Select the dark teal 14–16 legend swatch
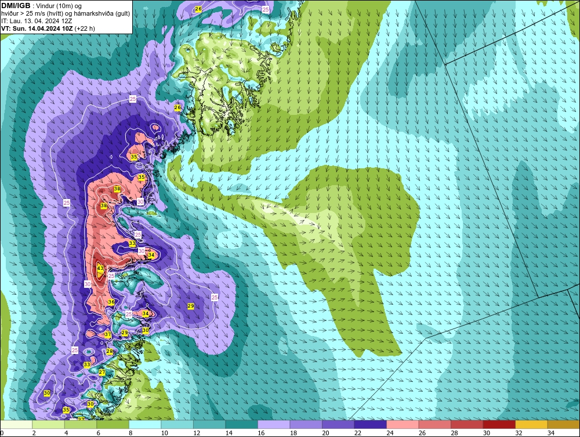This screenshot has height=437, width=580. click(x=241, y=424)
